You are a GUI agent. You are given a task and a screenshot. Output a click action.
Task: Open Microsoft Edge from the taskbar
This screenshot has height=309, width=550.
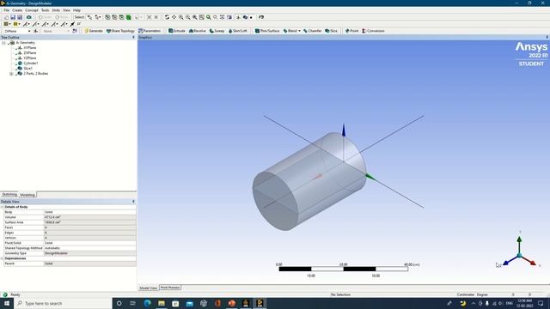pyautogui.click(x=147, y=303)
